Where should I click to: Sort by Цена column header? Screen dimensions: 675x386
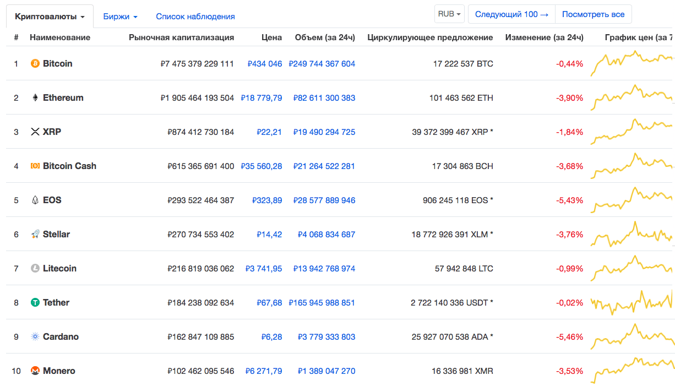(271, 37)
